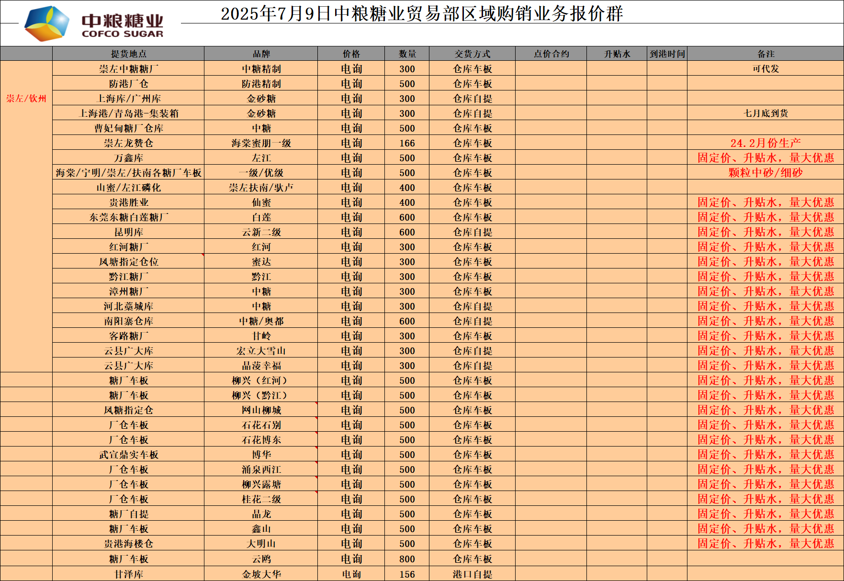Image resolution: width=844 pixels, height=581 pixels.
Task: Select the 七月底到货 remark cell
Action: (x=765, y=113)
